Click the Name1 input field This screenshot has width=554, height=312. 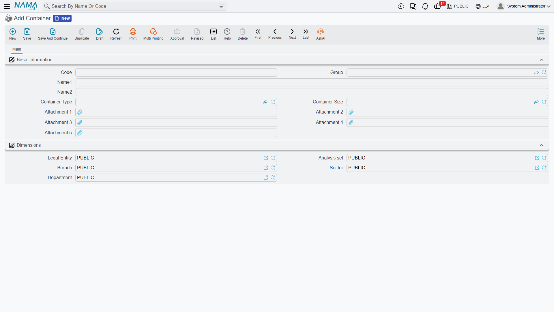coord(312,82)
